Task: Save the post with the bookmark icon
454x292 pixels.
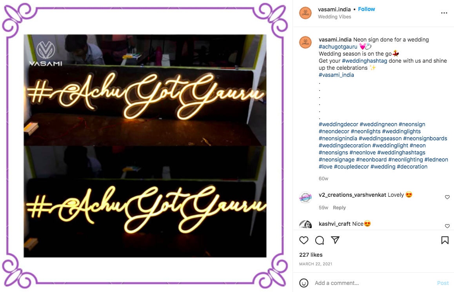Action: [445, 240]
